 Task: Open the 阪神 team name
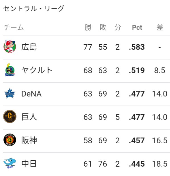click(29, 140)
